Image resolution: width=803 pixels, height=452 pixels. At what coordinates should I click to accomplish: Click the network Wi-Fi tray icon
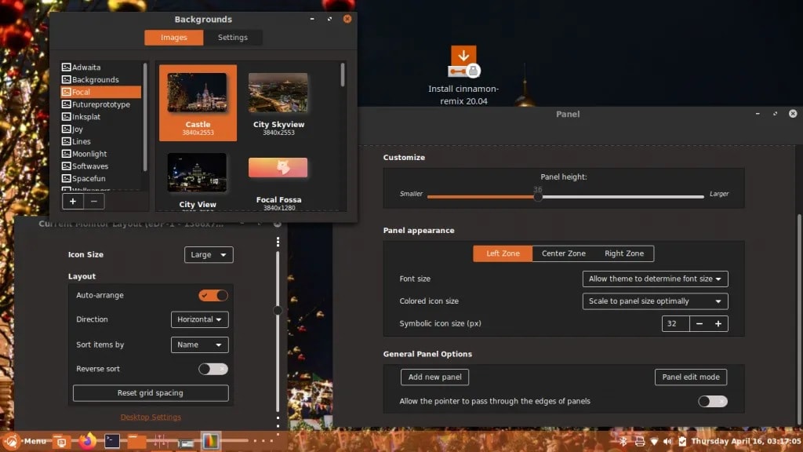coord(654,442)
